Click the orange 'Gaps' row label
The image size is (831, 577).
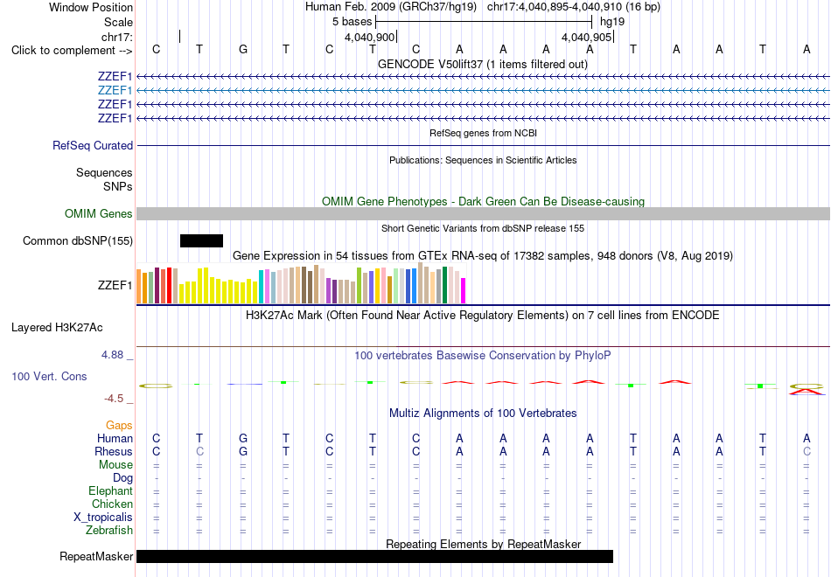tap(119, 426)
